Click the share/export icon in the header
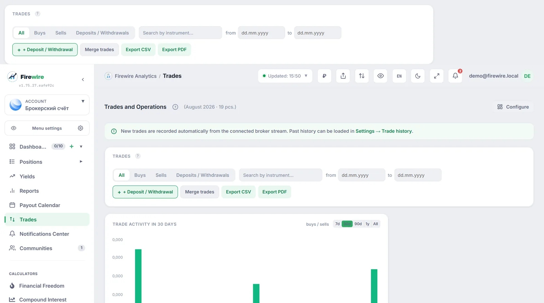Viewport: 544px width, 303px height. coord(343,76)
